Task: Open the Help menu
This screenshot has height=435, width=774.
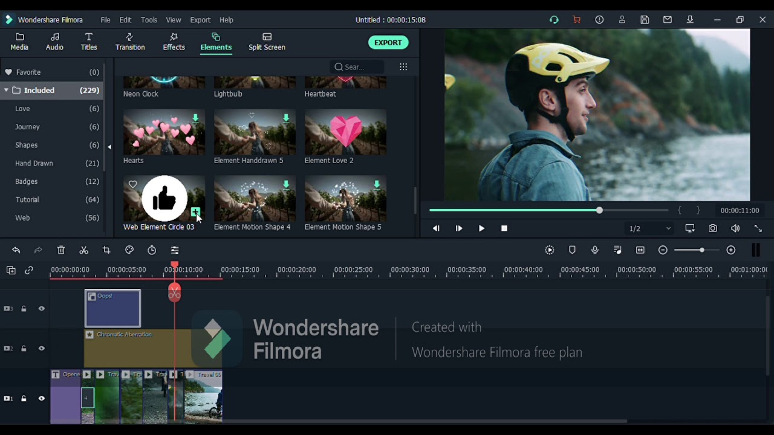Action: pyautogui.click(x=226, y=20)
